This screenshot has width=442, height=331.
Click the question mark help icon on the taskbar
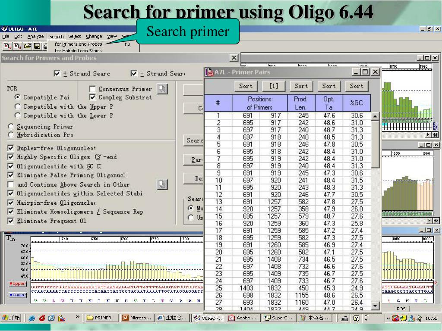pyautogui.click(x=356, y=319)
